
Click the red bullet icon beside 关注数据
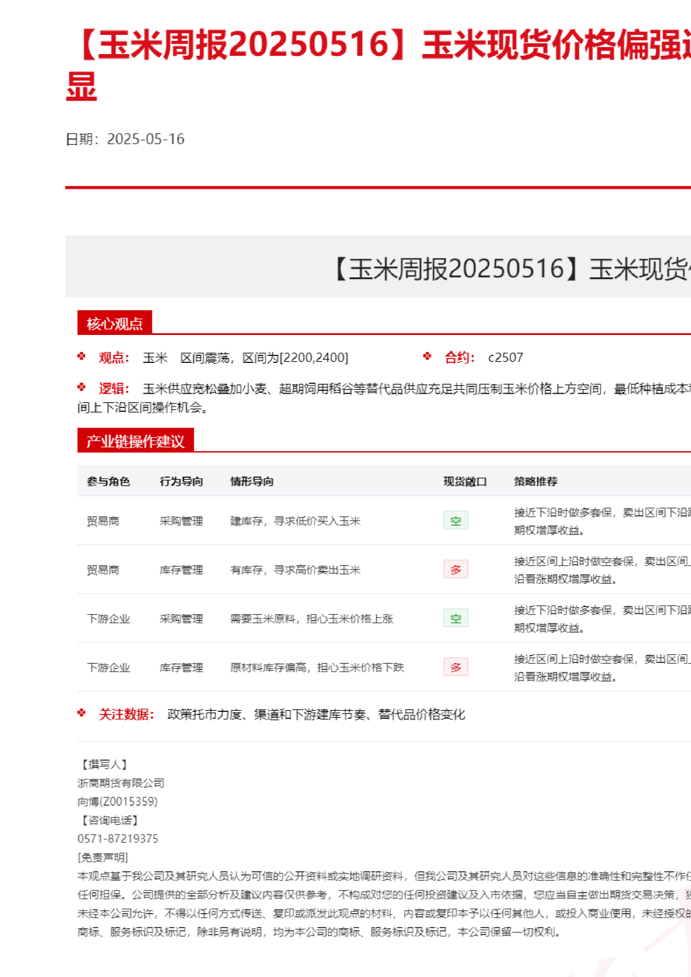click(81, 713)
